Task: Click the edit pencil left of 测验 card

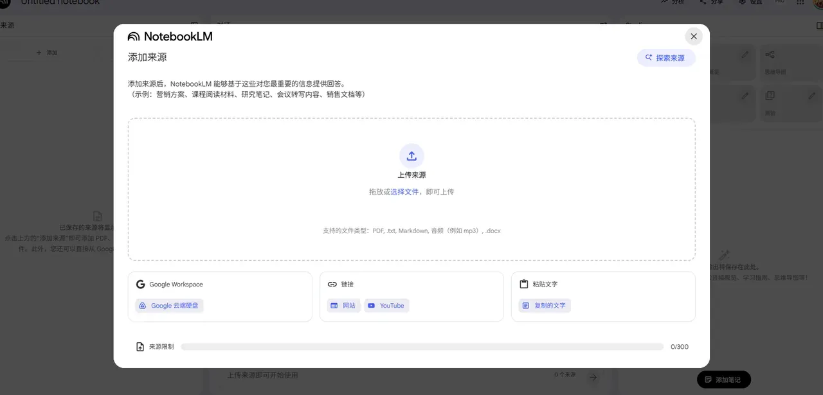Action: 745,96
